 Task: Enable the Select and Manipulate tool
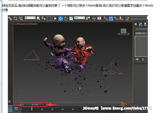point(94,18)
